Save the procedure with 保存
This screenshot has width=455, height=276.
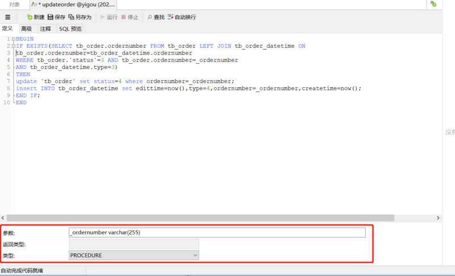[56, 17]
